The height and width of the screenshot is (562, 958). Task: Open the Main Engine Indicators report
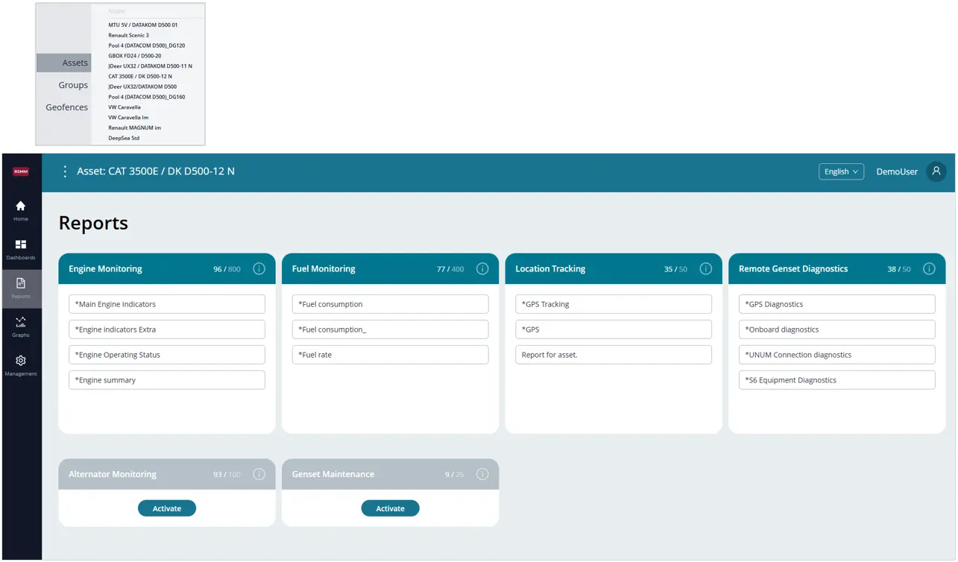(167, 304)
